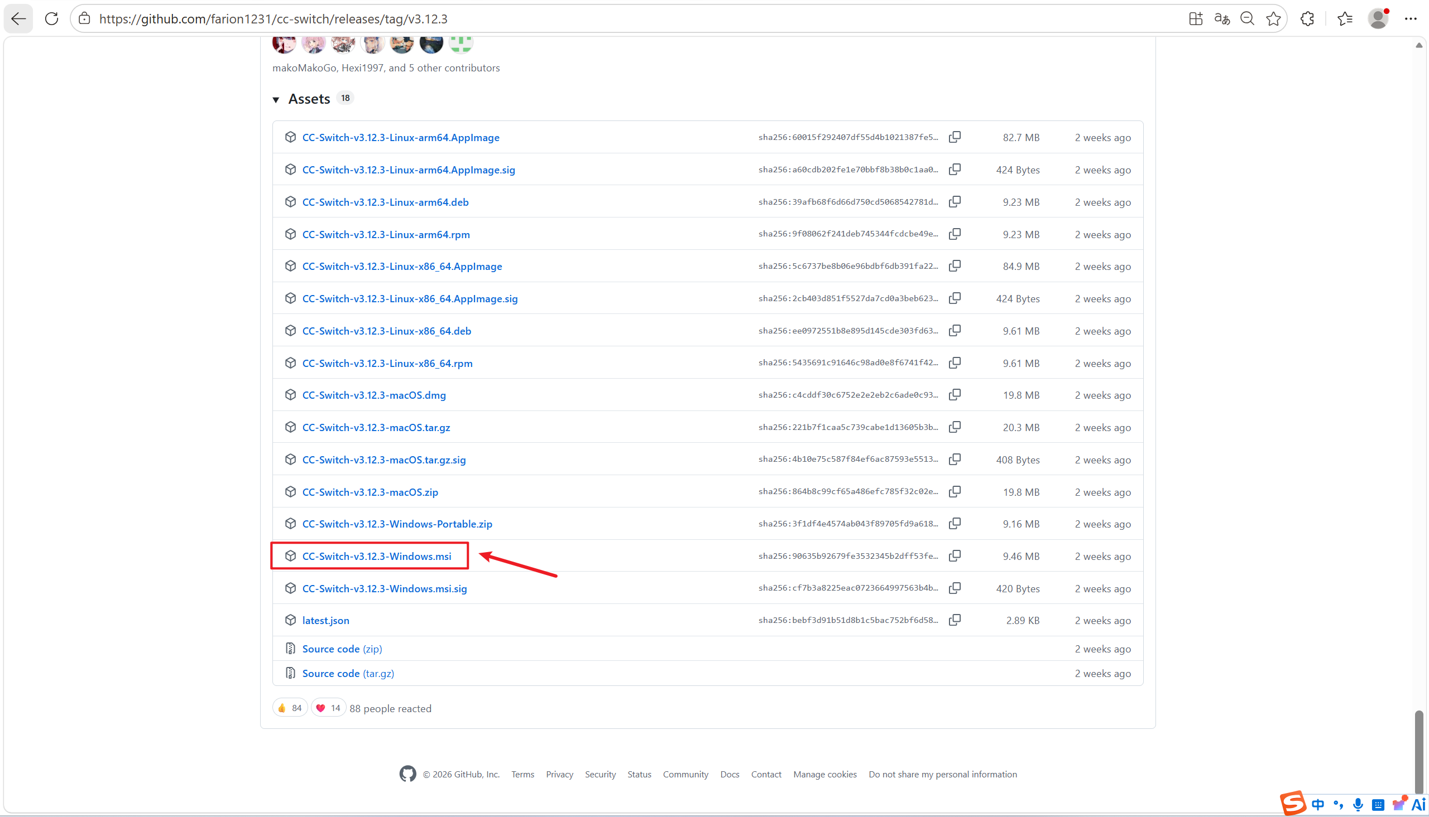Copy the sha256 hash for macOS.dmg
The height and width of the screenshot is (817, 1429).
click(x=955, y=394)
